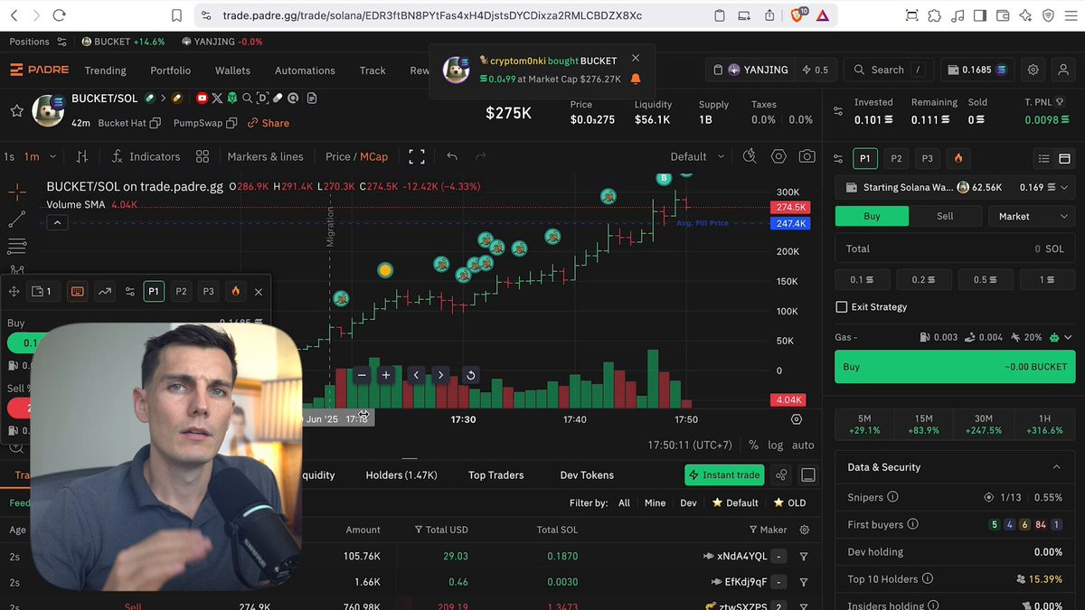Toggle the log scale on chart
1085x610 pixels.
(x=776, y=445)
